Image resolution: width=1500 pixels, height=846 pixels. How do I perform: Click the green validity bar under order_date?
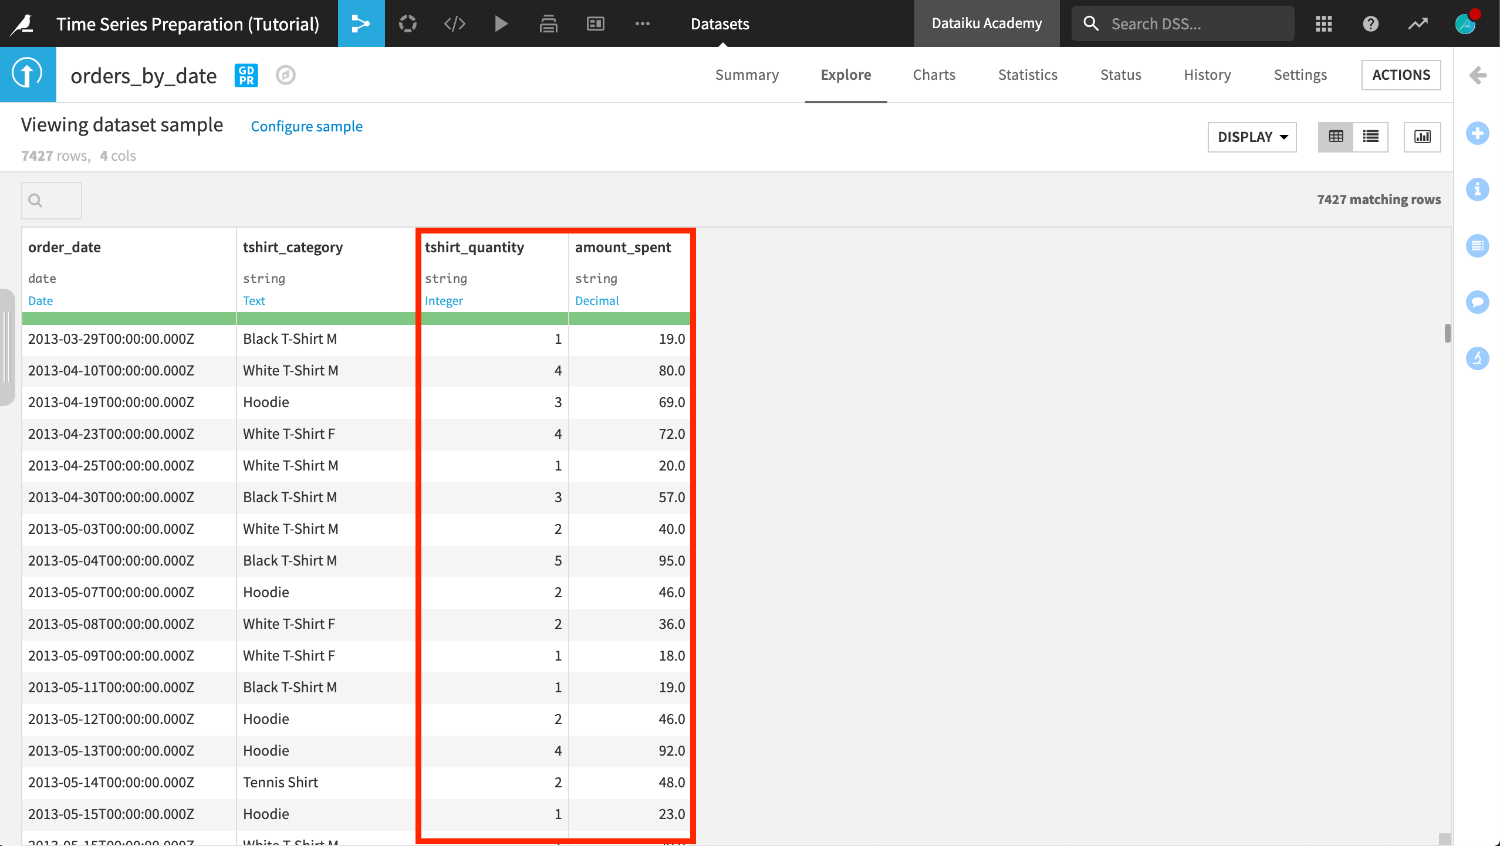tap(129, 319)
